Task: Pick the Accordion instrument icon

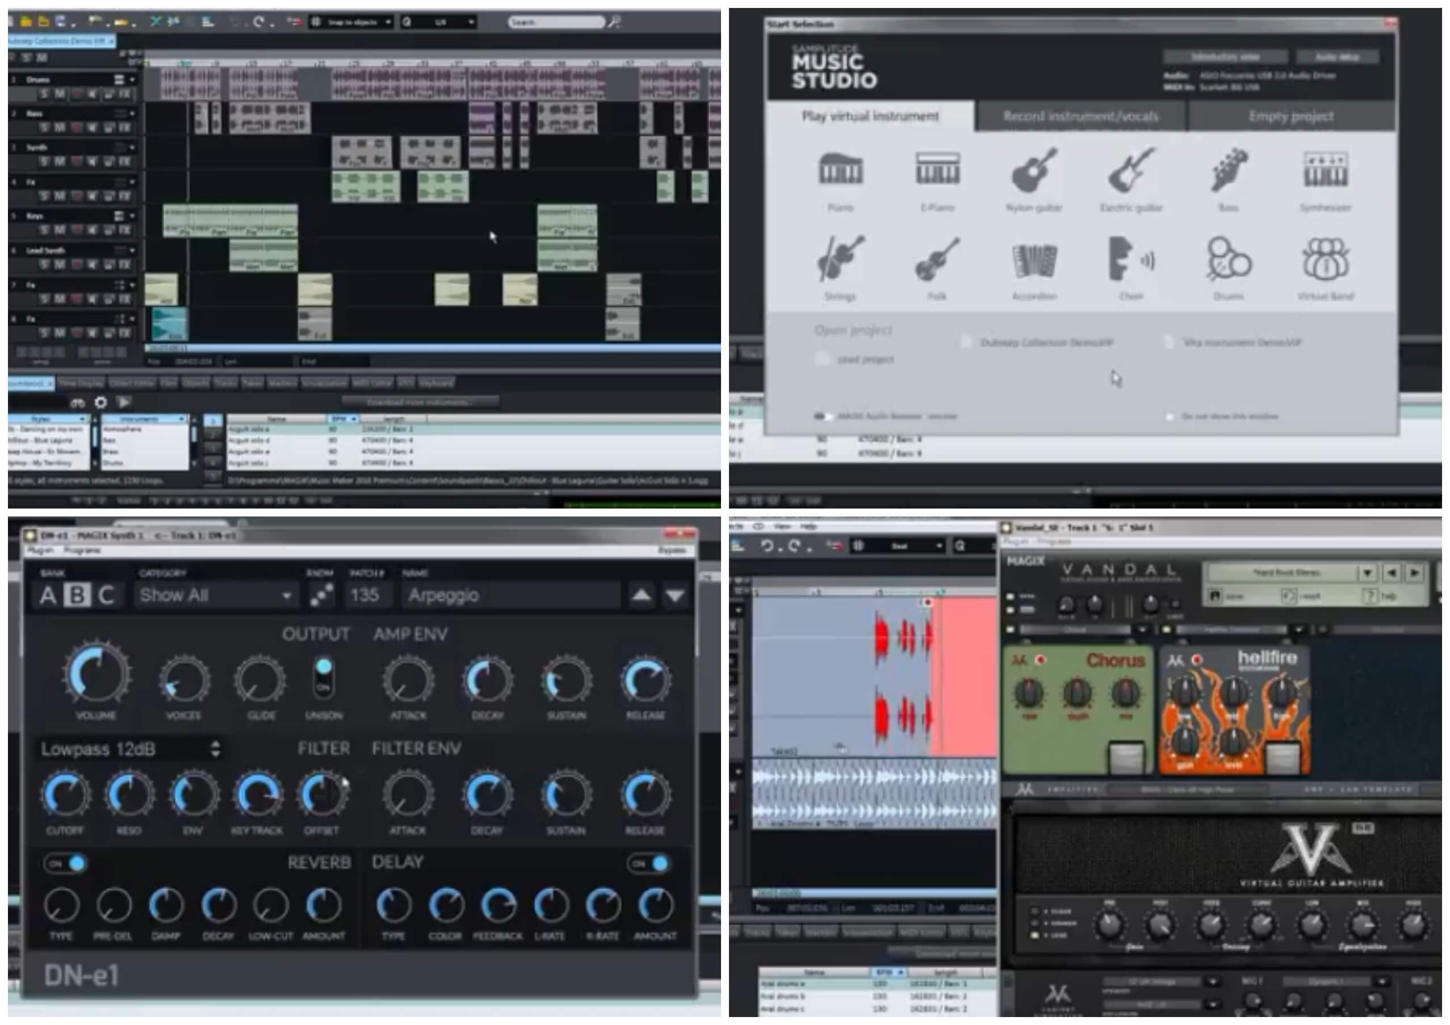Action: (1034, 260)
